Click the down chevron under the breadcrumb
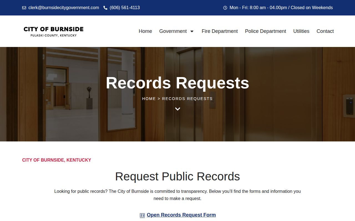 click(177, 109)
